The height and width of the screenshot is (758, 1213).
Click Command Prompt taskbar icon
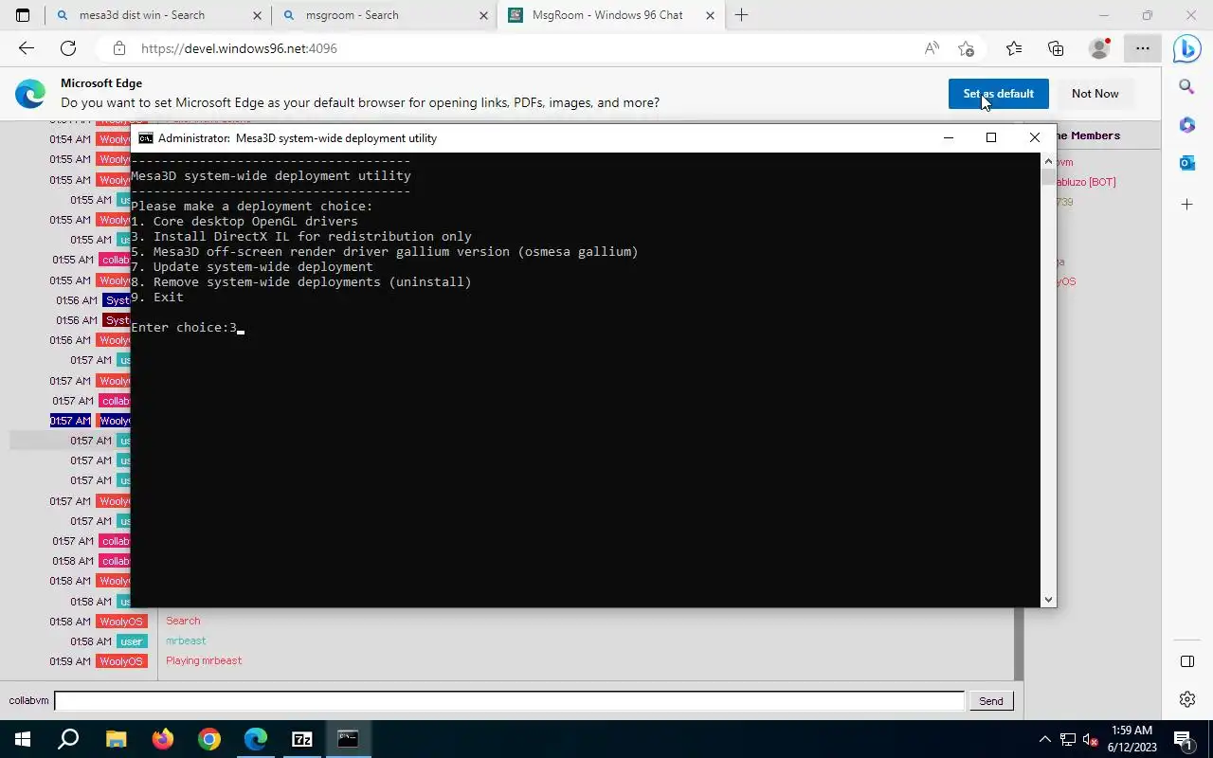[x=349, y=739]
